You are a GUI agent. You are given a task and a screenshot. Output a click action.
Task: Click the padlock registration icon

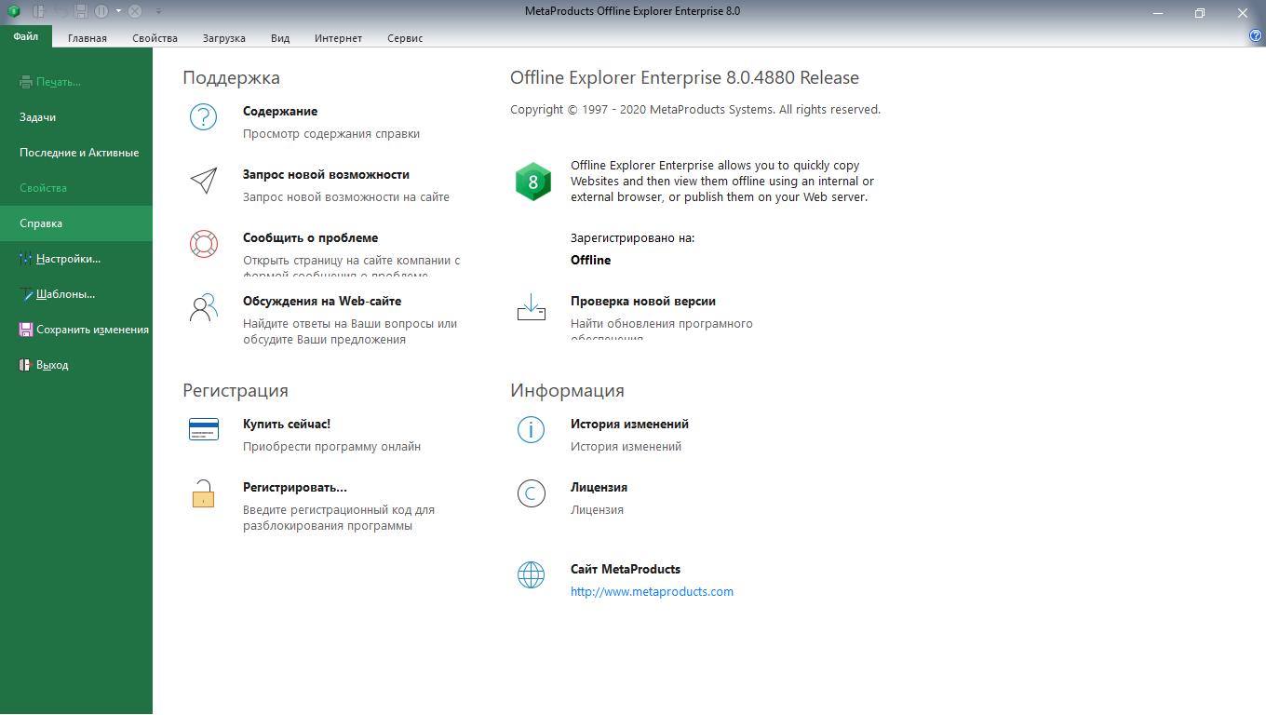[x=203, y=492]
